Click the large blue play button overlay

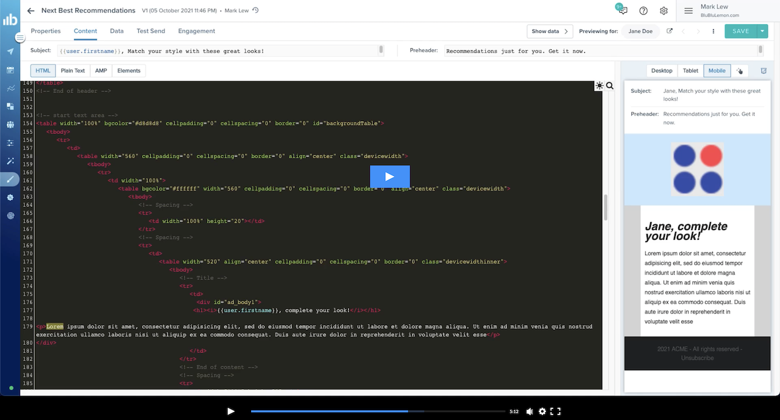[x=390, y=177]
